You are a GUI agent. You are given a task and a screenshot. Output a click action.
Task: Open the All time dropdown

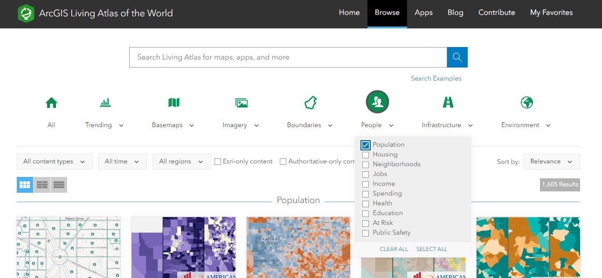click(x=122, y=162)
